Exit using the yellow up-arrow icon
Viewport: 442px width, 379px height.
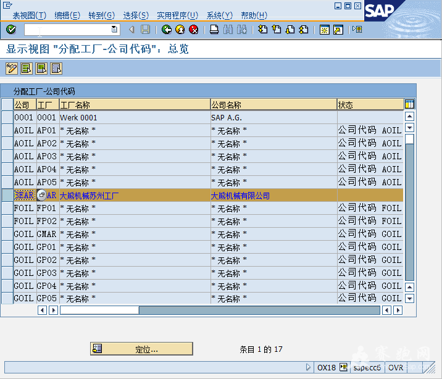[x=180, y=29]
